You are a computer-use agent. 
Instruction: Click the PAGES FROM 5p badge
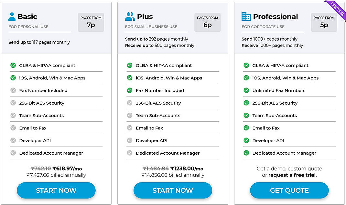click(324, 22)
